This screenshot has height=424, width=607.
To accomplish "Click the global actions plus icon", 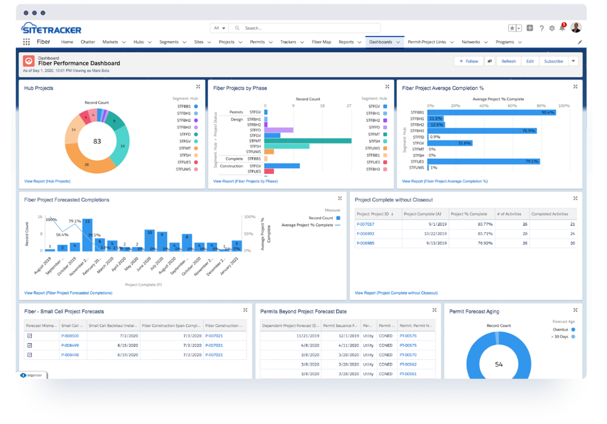I will click(530, 28).
